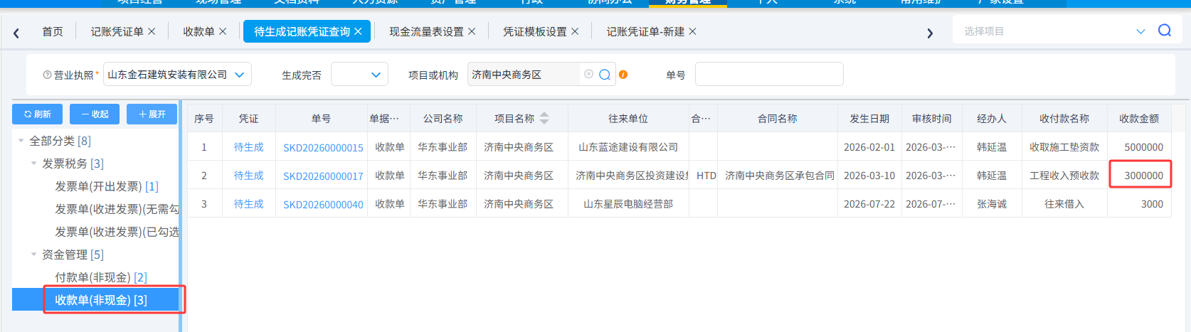Open voucher link SKD20260000040
The height and width of the screenshot is (332, 1191).
(x=323, y=204)
